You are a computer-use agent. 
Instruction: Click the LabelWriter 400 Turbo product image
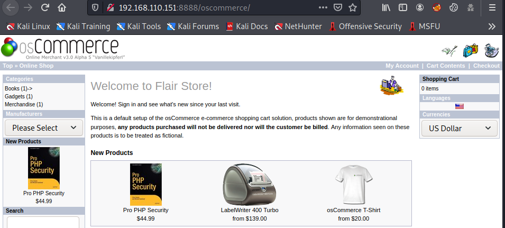(249, 184)
